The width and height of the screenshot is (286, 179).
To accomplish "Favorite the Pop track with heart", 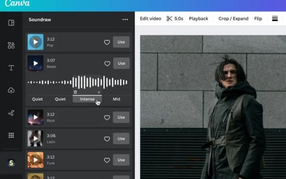I will (107, 42).
